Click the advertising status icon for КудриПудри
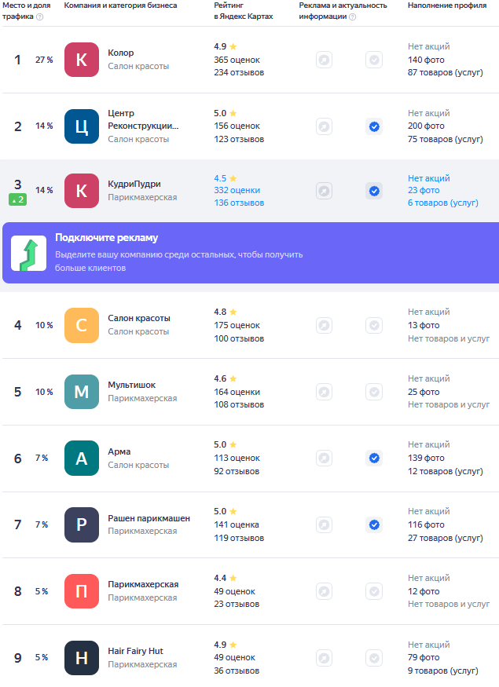The image size is (499, 687). point(324,191)
